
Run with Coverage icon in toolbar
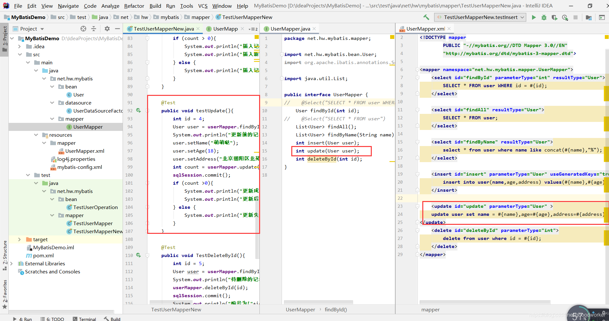554,17
